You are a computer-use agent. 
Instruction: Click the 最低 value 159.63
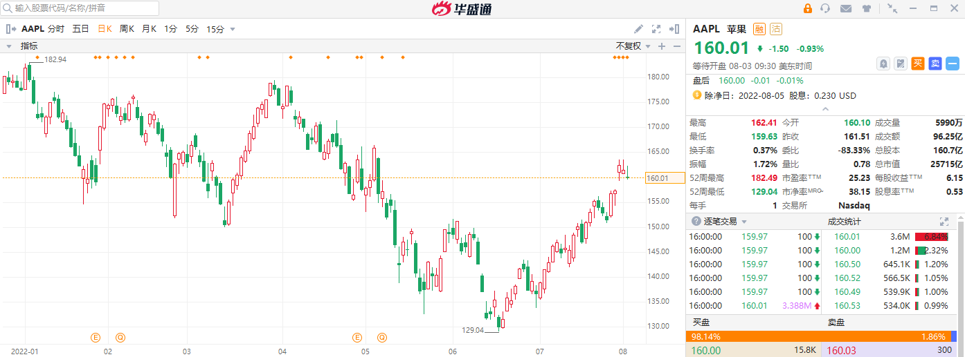(764, 136)
